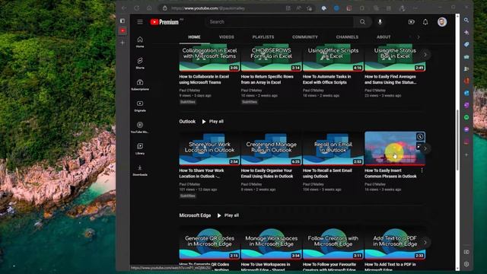Open Originals in the sidebar

(140, 106)
